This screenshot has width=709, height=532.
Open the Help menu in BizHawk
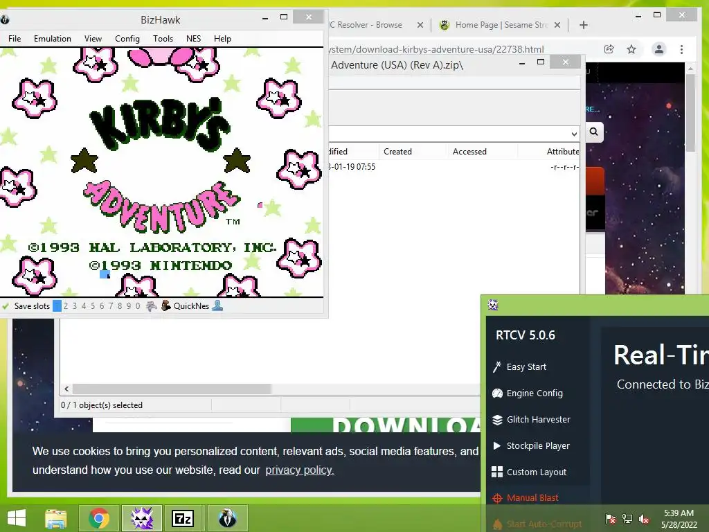click(222, 39)
